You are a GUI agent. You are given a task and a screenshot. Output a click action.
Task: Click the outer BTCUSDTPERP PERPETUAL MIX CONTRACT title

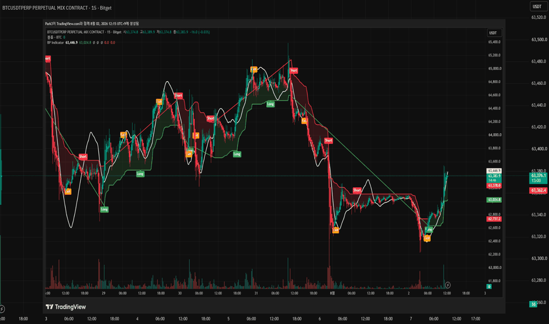(57, 8)
